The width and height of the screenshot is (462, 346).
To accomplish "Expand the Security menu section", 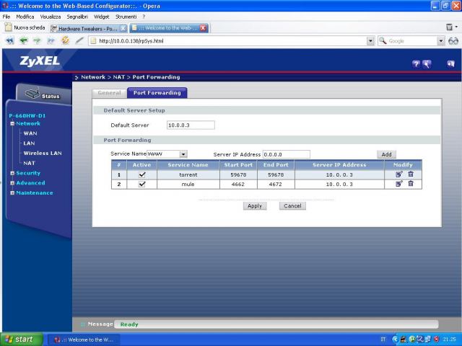I will click(28, 173).
